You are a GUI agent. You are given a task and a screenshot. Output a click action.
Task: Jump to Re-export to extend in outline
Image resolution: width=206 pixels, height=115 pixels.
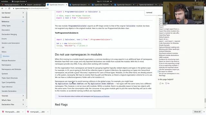tap(165, 72)
